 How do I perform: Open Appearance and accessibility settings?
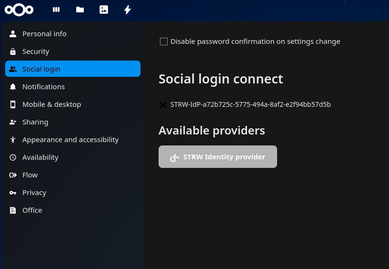coord(70,140)
